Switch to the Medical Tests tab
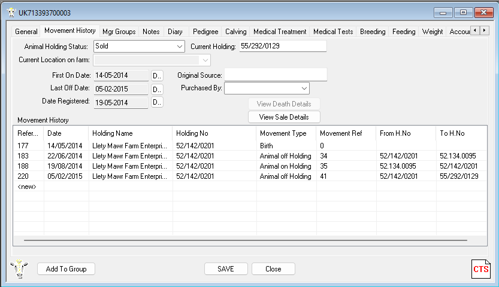The height and width of the screenshot is (287, 499). click(x=333, y=32)
